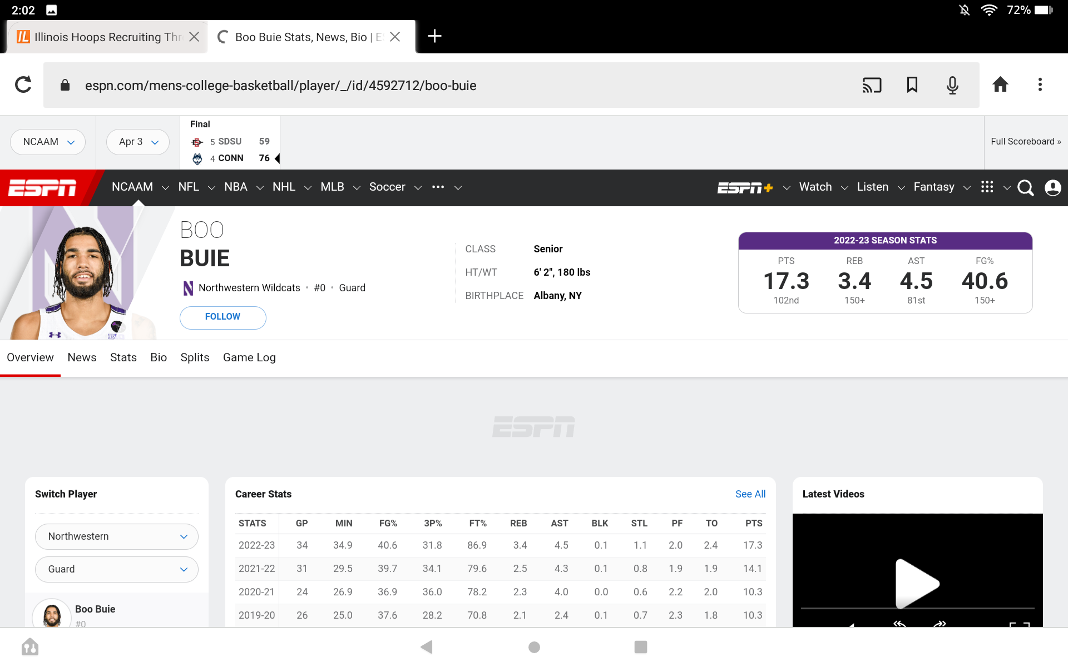Screen dimensions: 1068x667
Task: Click the FOLLOW button
Action: pos(222,317)
